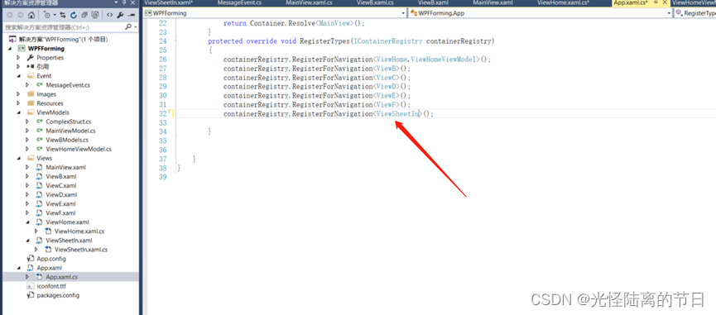The height and width of the screenshot is (315, 716).
Task: Expand the ViewBModels.cs node
Action: pos(27,140)
